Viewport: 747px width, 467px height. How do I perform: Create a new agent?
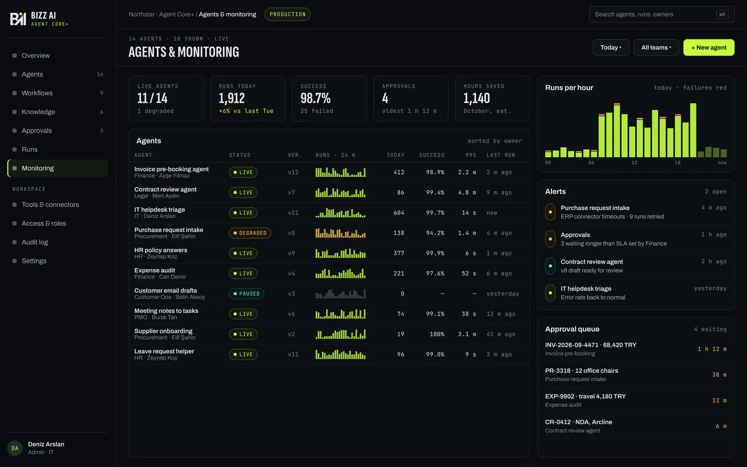(709, 47)
